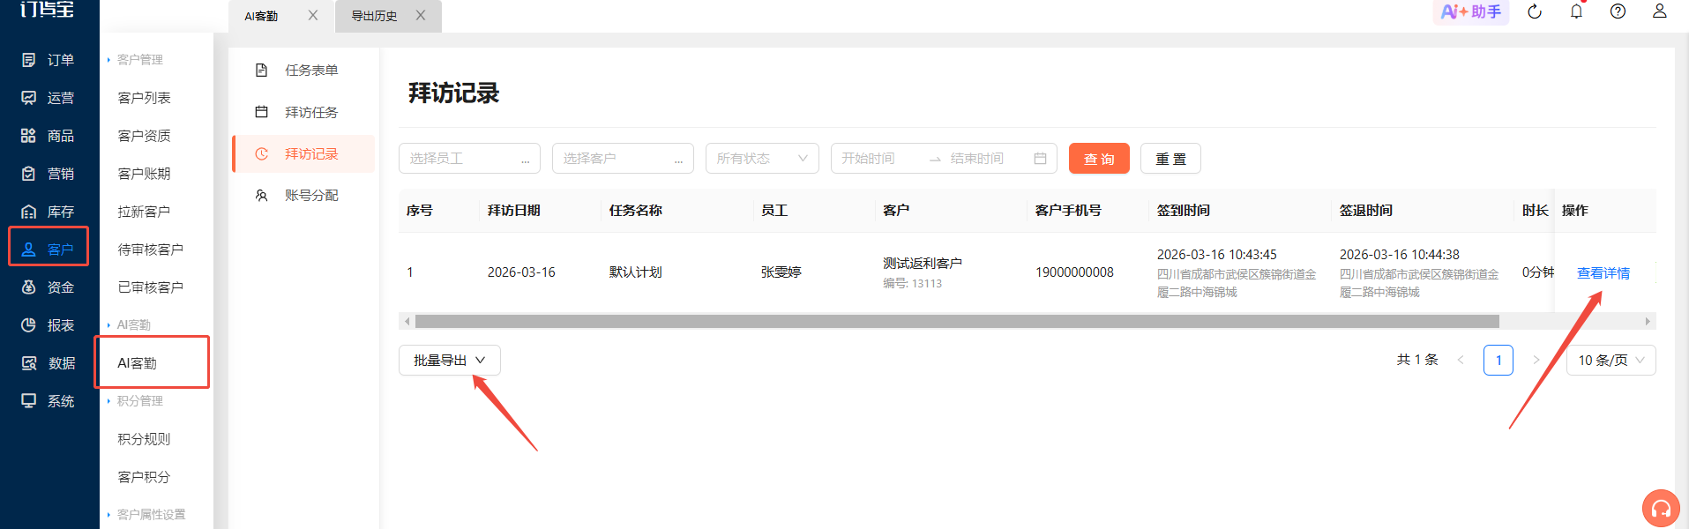Click the 重置 button

(x=1170, y=159)
